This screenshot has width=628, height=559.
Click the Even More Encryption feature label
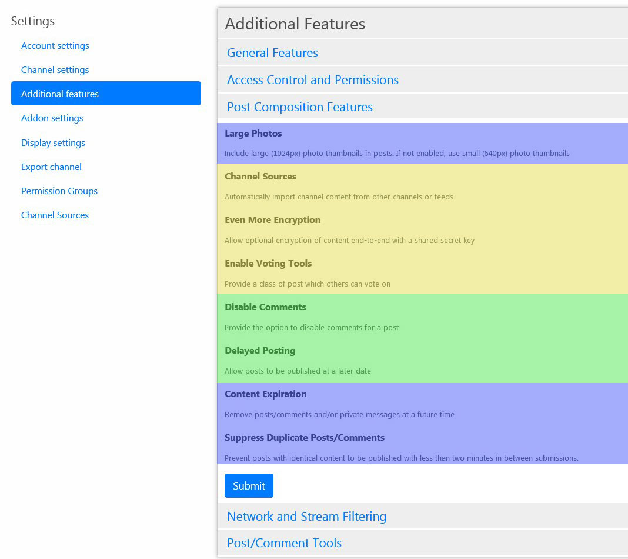[272, 220]
